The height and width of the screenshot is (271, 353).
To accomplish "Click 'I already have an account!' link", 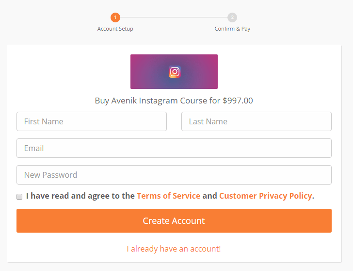I will tap(174, 249).
